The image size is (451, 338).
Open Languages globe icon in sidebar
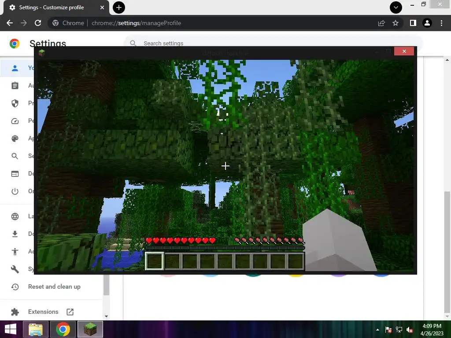pos(15,217)
